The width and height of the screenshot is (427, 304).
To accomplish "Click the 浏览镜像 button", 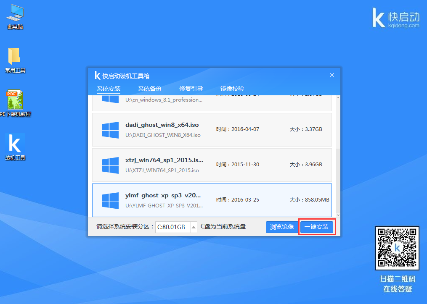I will (x=281, y=227).
